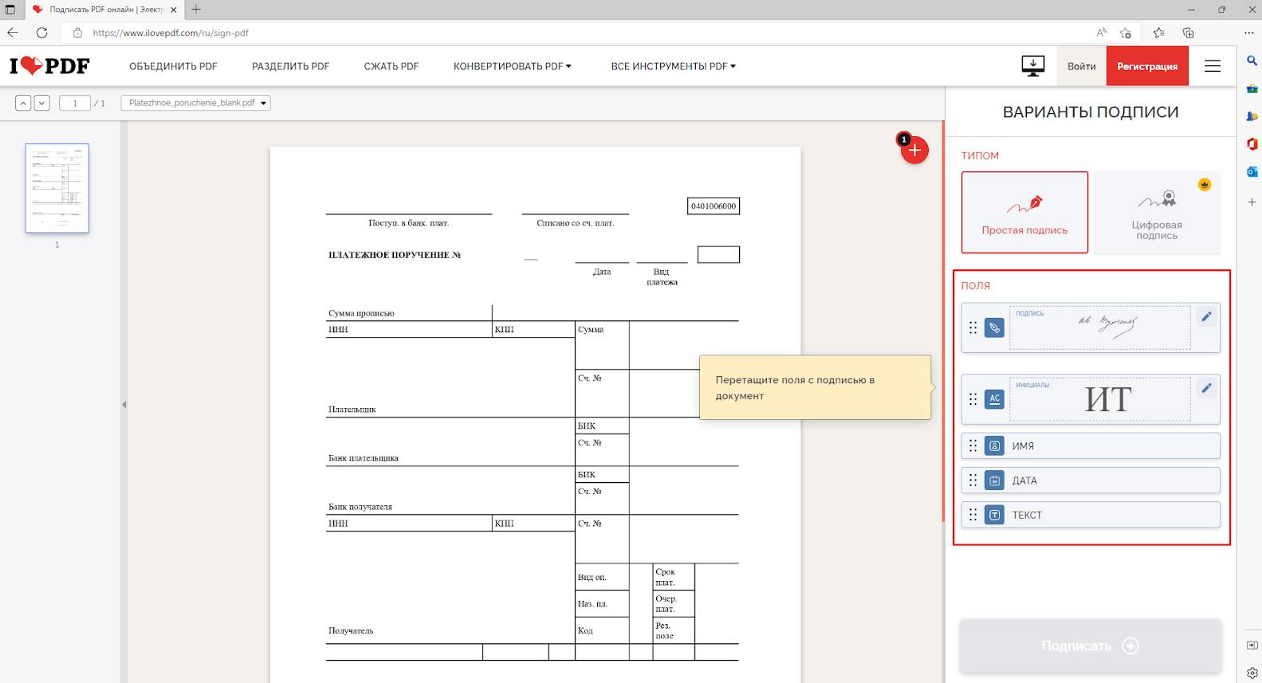Open browser collections icon
This screenshot has width=1262, height=683.
(x=1188, y=33)
